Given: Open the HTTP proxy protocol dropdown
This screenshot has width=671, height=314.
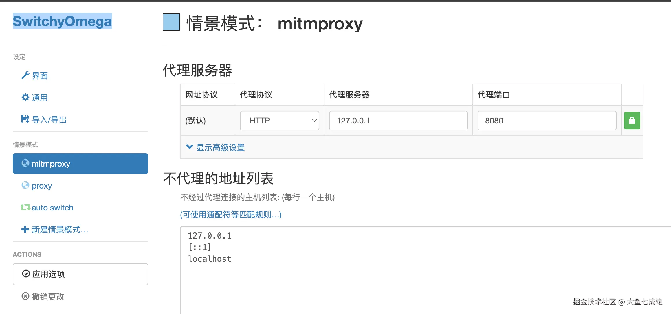Looking at the screenshot, I should [x=279, y=121].
